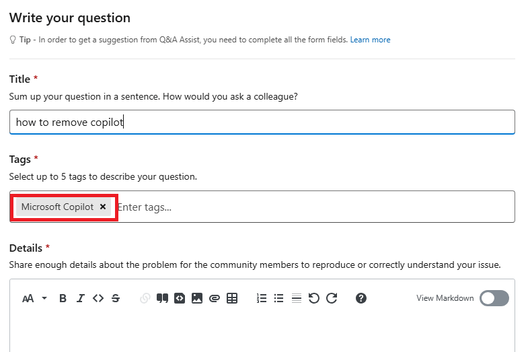This screenshot has height=352, width=530.
Task: Apply italic formatting
Action: tap(81, 298)
